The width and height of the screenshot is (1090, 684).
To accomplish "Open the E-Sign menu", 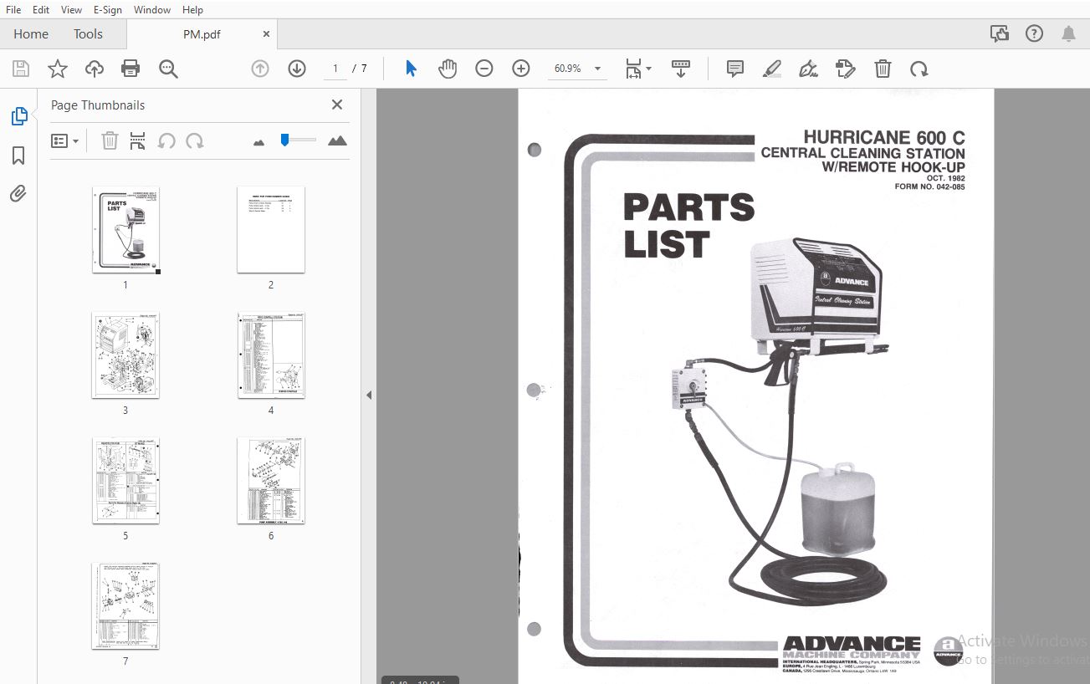I will [108, 9].
